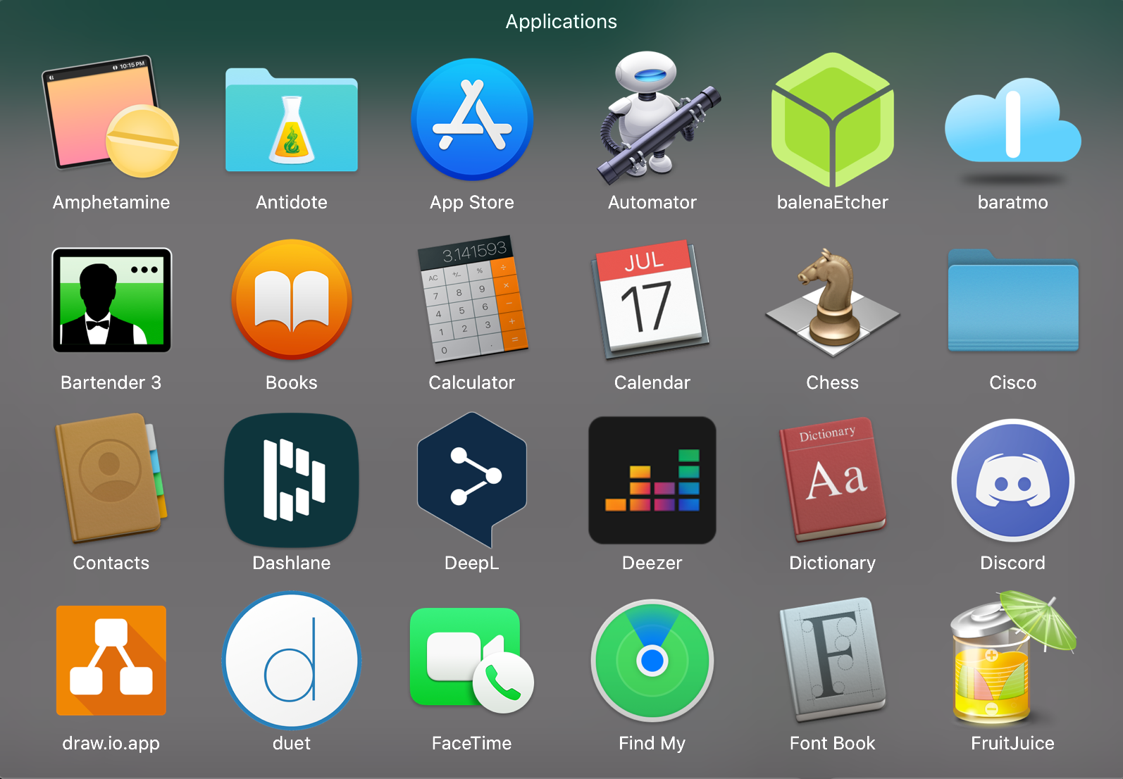Click the Applications title text
This screenshot has width=1123, height=779.
point(561,22)
